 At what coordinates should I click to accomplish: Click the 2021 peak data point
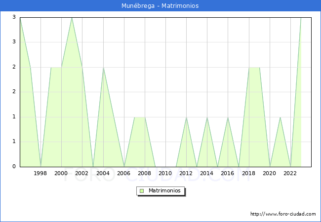[280, 117]
